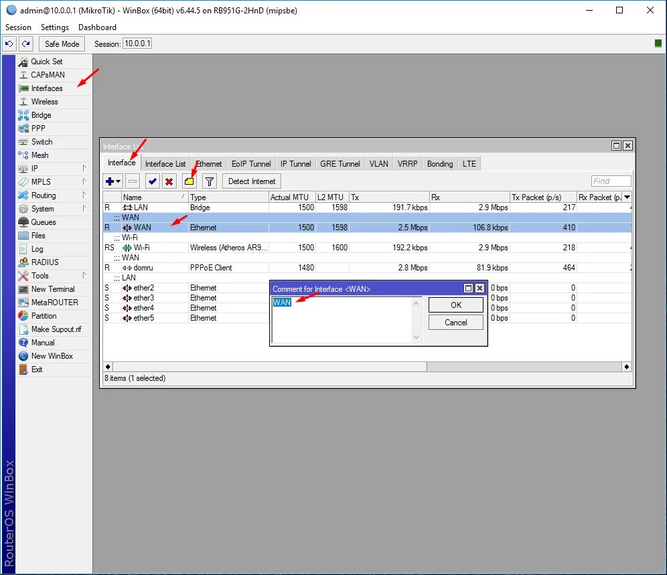This screenshot has width=667, height=575.
Task: Select the ether2 interface row
Action: coord(367,288)
